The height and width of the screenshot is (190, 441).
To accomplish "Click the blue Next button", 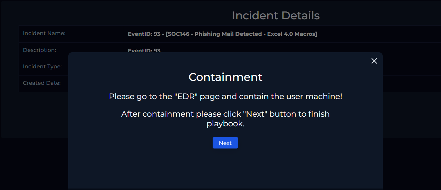I will (225, 143).
